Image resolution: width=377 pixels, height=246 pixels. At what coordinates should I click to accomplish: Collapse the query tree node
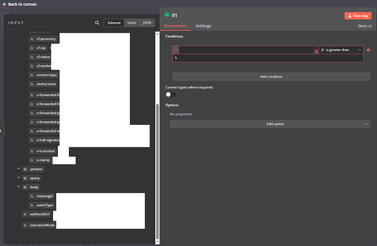[18, 178]
